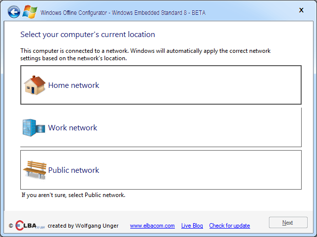Choose the Public network text label
The width and height of the screenshot is (317, 237).
pos(74,170)
